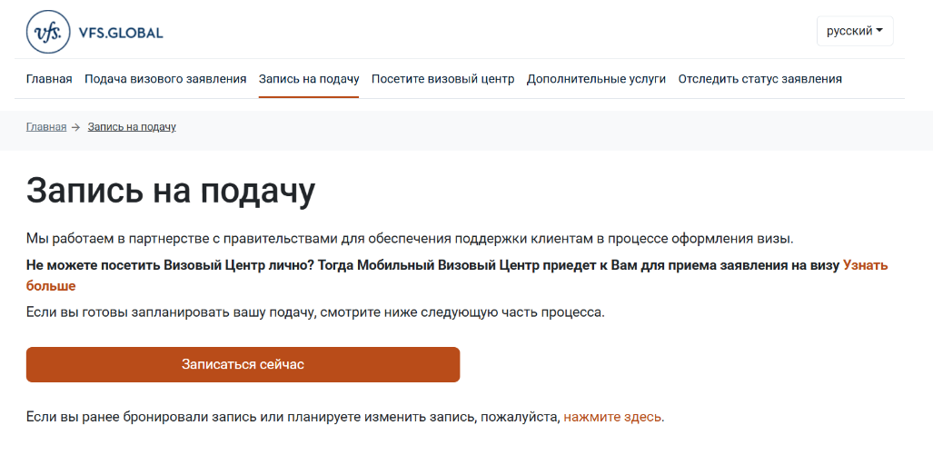Select the Запись на подачу navigation tab
933x455 pixels.
(x=309, y=78)
